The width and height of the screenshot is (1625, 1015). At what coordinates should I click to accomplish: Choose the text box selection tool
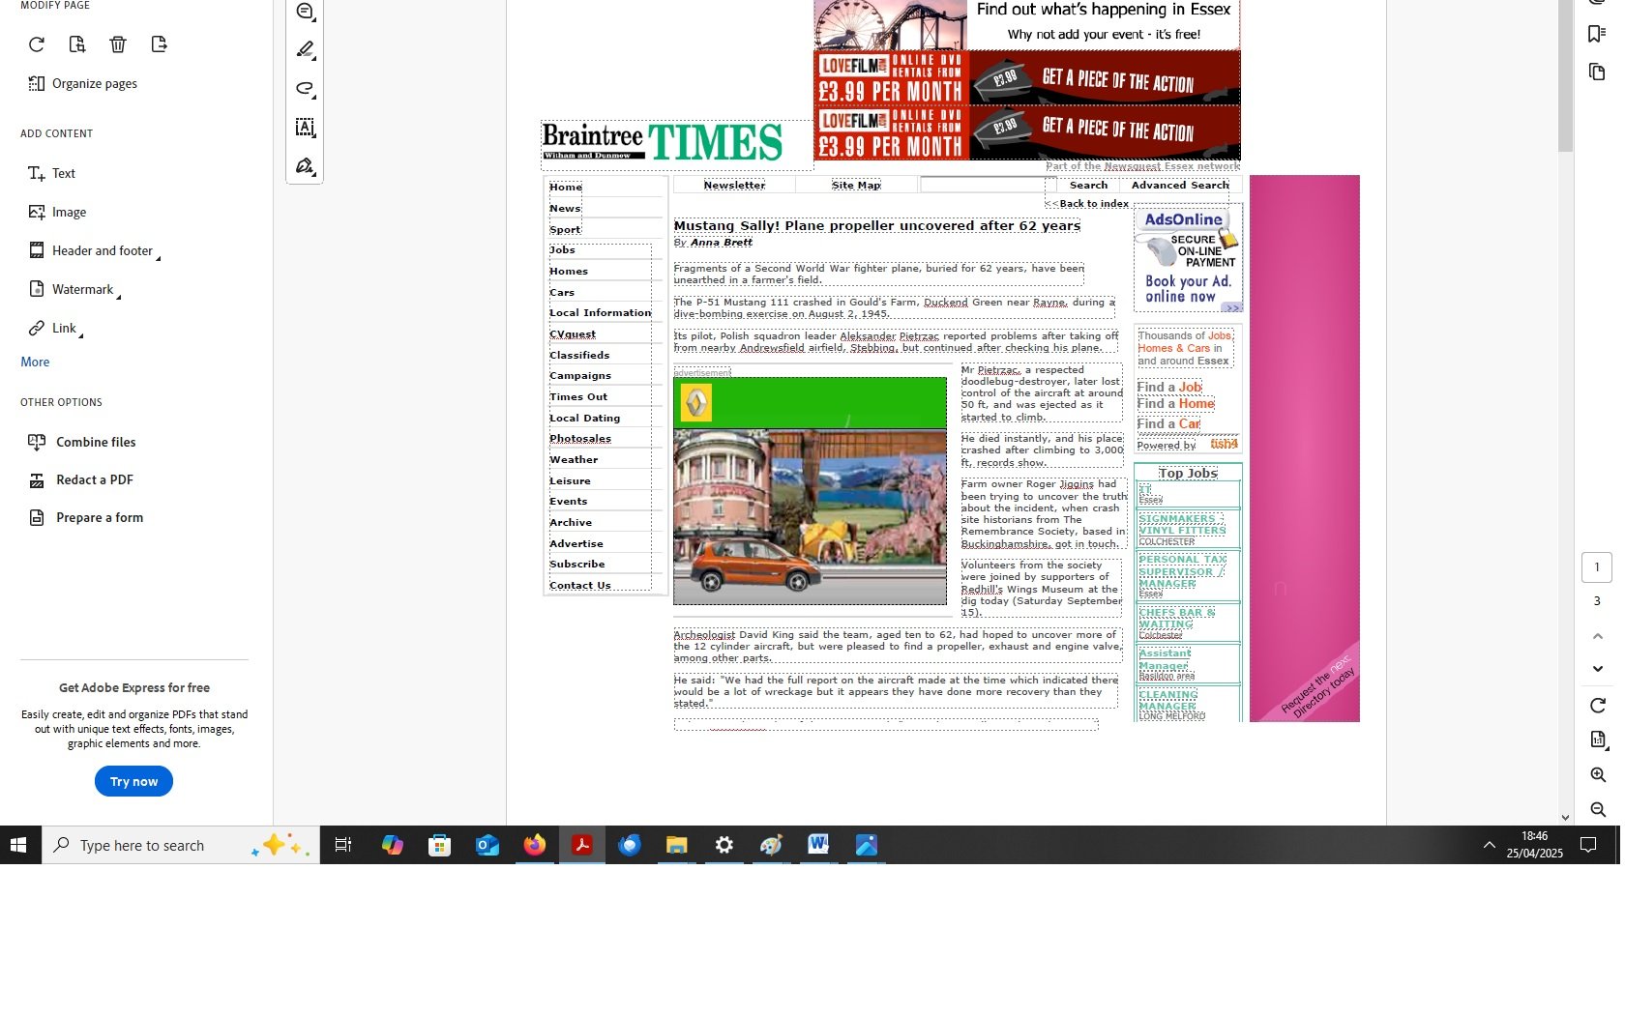[x=306, y=128]
